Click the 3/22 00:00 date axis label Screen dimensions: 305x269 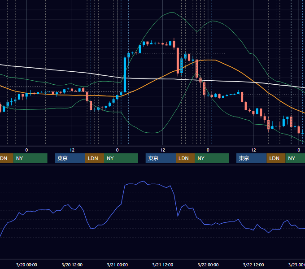tap(208, 265)
